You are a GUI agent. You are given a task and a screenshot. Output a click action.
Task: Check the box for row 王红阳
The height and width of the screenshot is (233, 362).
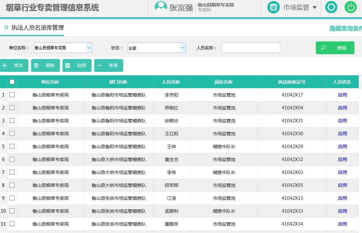tap(12, 133)
